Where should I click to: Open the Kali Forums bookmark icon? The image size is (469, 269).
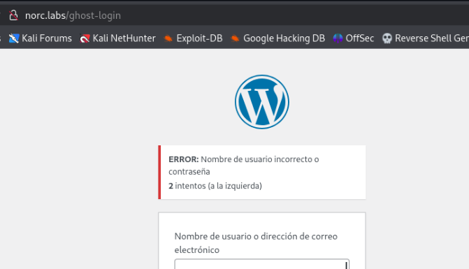pyautogui.click(x=14, y=38)
